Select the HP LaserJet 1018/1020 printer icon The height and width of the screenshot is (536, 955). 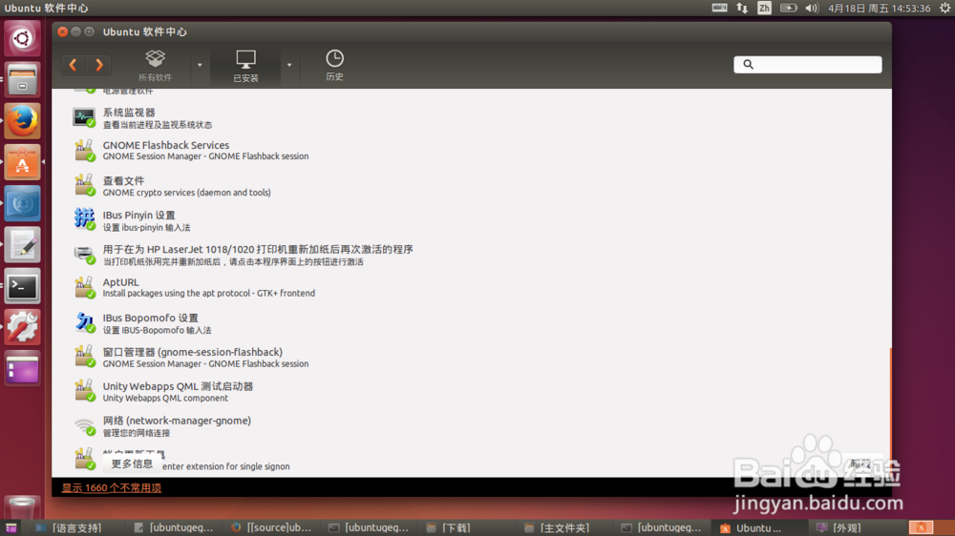[x=84, y=255]
